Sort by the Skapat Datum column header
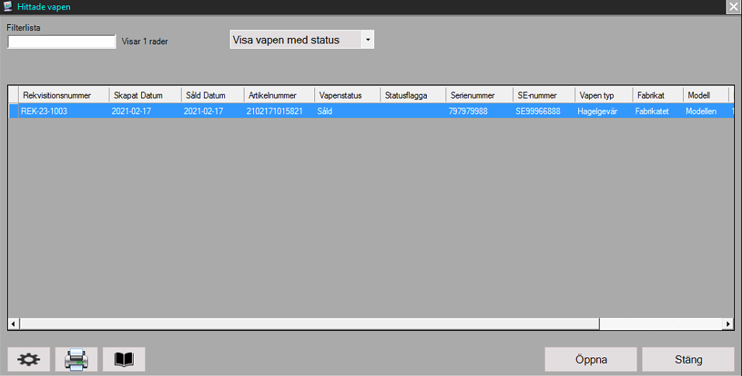The width and height of the screenshot is (742, 376). click(x=144, y=95)
